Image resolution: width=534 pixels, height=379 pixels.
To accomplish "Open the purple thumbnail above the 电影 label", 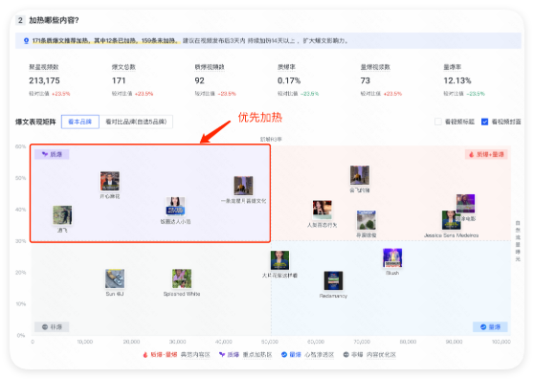I will pos(465,203).
